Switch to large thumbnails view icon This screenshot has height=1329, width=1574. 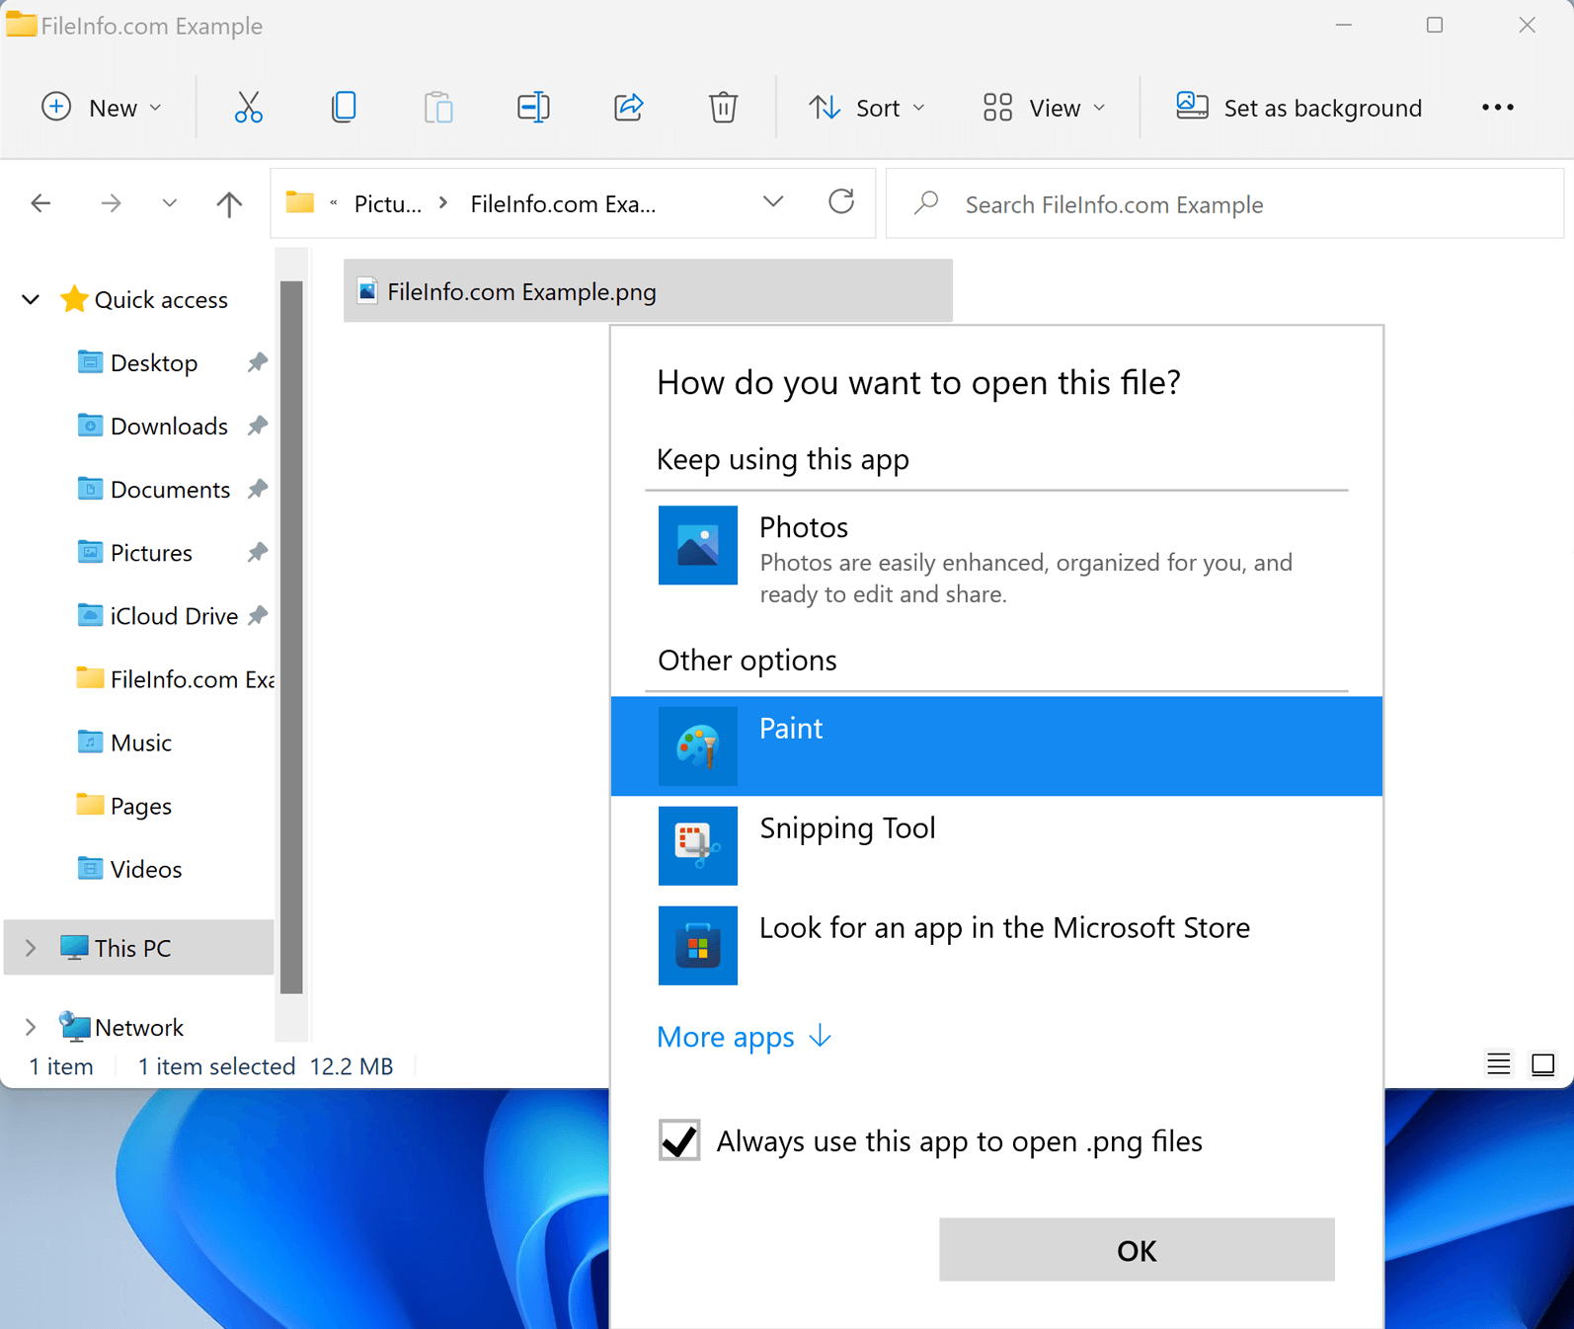pos(1542,1064)
